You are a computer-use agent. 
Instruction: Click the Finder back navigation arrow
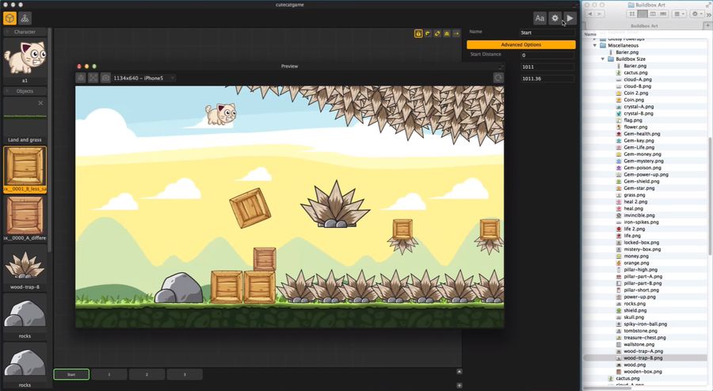click(591, 14)
